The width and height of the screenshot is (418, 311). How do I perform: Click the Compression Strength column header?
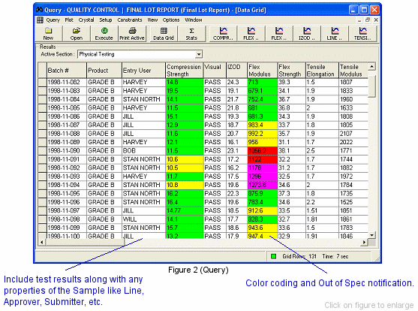coord(184,71)
